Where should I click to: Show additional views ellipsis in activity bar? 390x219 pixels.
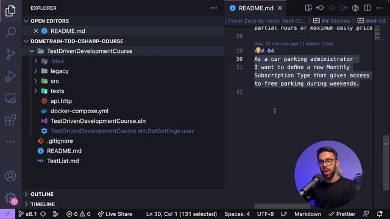click(x=10, y=142)
